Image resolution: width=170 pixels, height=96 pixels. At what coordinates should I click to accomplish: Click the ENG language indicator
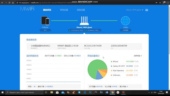tap(155, 93)
